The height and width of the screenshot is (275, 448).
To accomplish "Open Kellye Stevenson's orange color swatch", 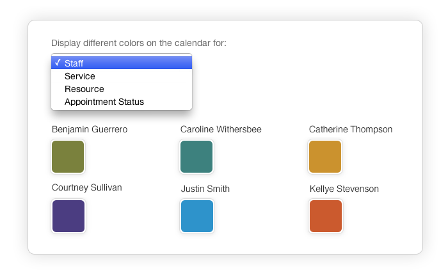I will (326, 216).
